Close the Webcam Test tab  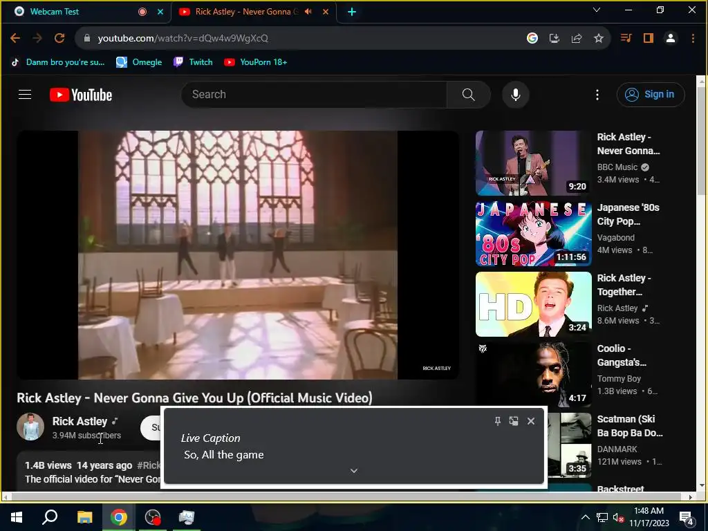[x=160, y=12]
